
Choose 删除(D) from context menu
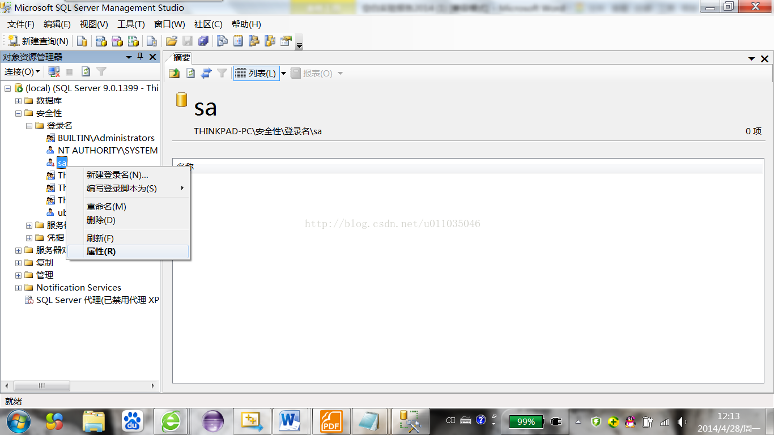(128, 220)
